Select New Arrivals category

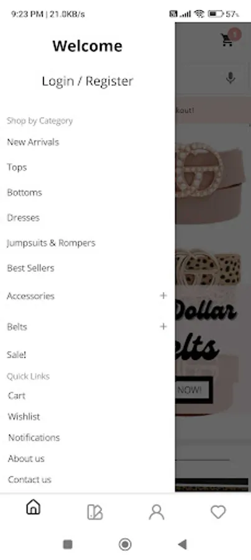[x=33, y=142]
